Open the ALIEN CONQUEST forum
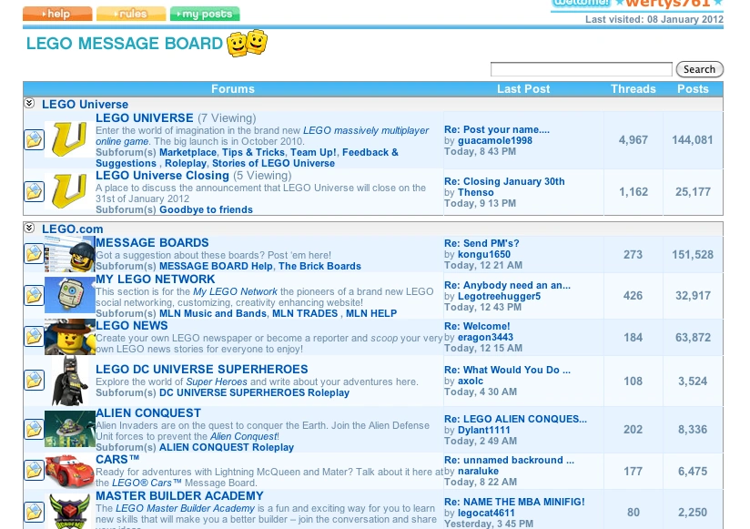 pyautogui.click(x=148, y=412)
